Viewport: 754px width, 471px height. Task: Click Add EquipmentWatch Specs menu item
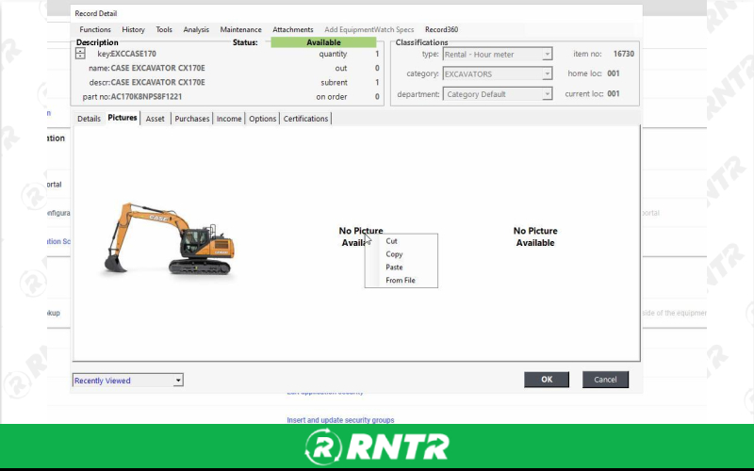point(369,29)
